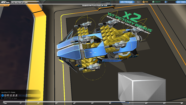
Task: Open the MENU TAB in top-left corner
Action: click(4, 5)
